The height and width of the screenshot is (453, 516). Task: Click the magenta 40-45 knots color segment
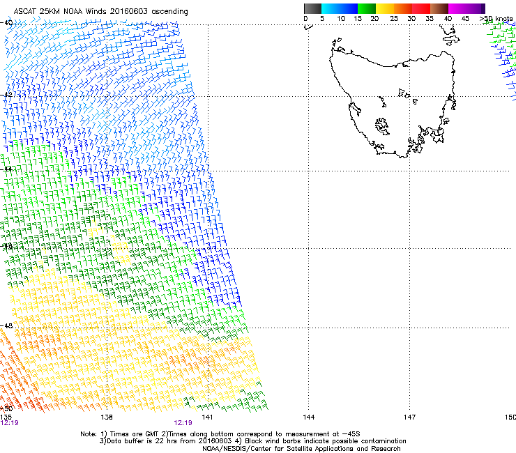point(457,8)
